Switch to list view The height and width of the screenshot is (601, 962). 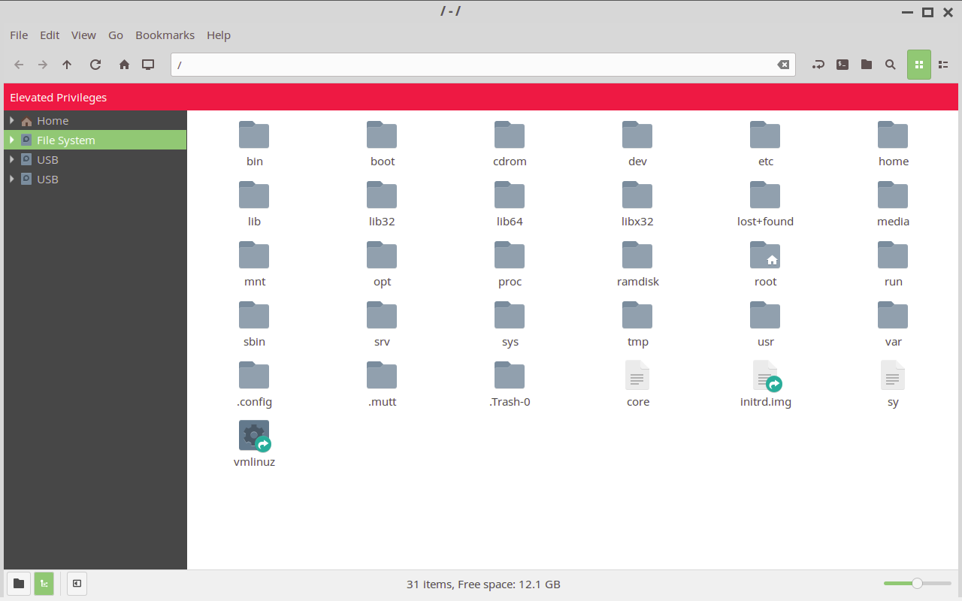pos(943,65)
